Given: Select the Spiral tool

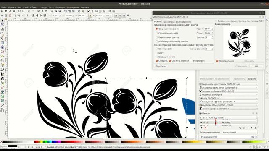Looking at the screenshot, I should (x=2, y=60).
